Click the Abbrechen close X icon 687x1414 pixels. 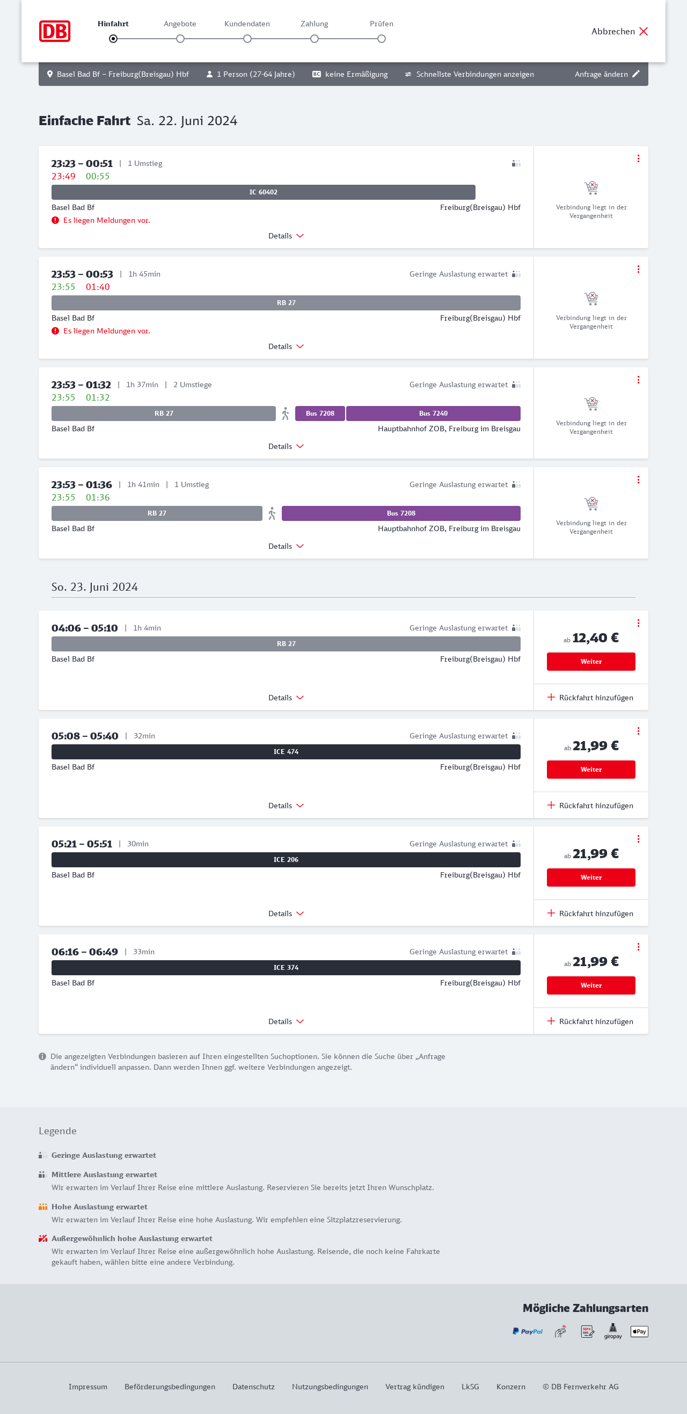[x=643, y=31]
